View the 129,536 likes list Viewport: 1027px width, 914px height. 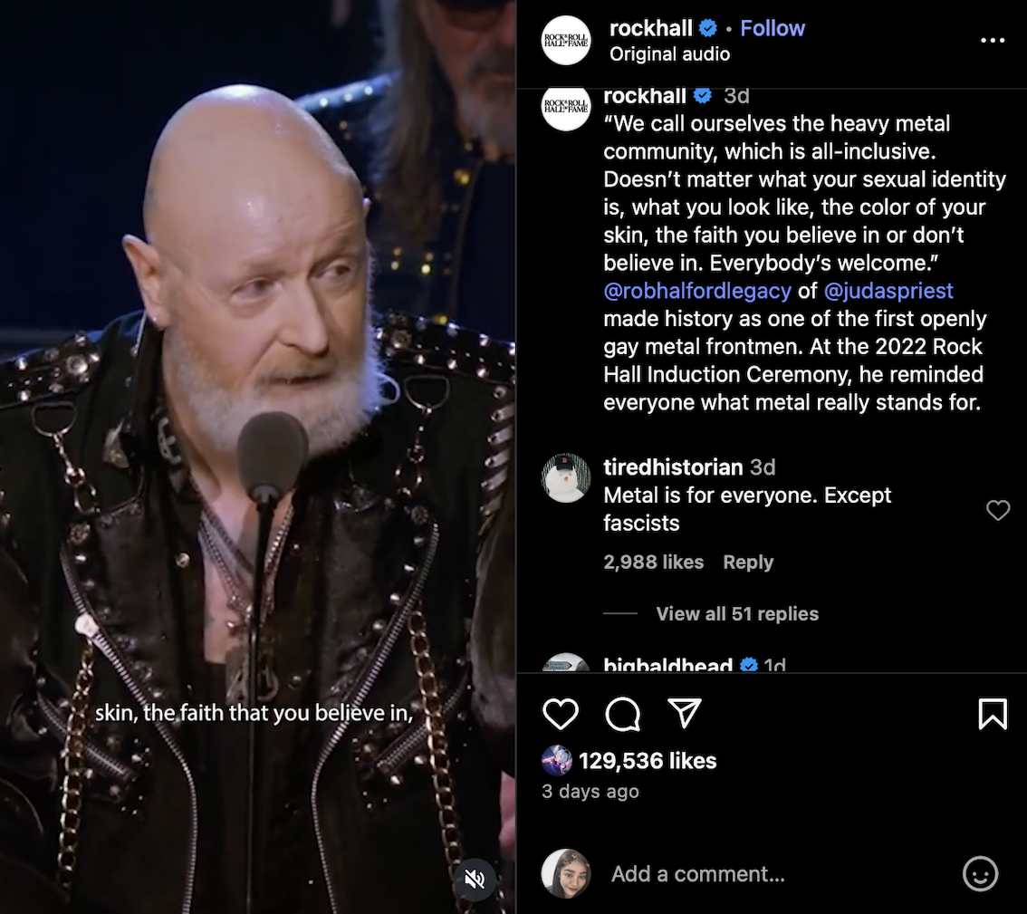(648, 761)
